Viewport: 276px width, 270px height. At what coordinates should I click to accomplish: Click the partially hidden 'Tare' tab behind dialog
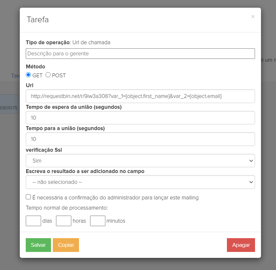coord(15,76)
